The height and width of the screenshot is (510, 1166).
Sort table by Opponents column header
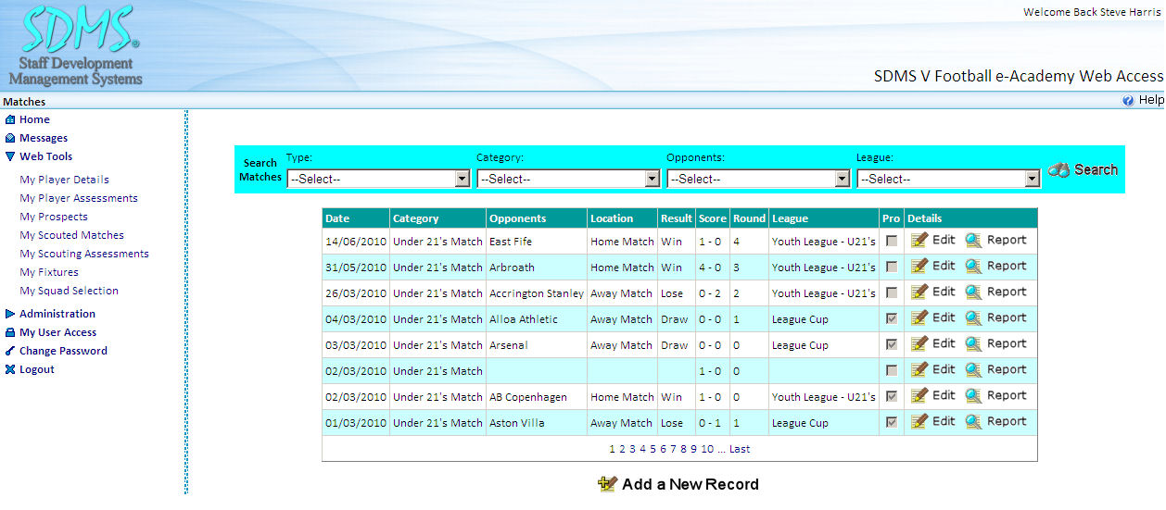(517, 218)
